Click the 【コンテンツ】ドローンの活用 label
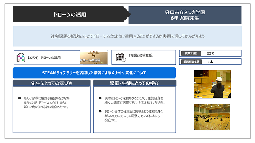This screenshot has height=143, width=255. coord(44,58)
